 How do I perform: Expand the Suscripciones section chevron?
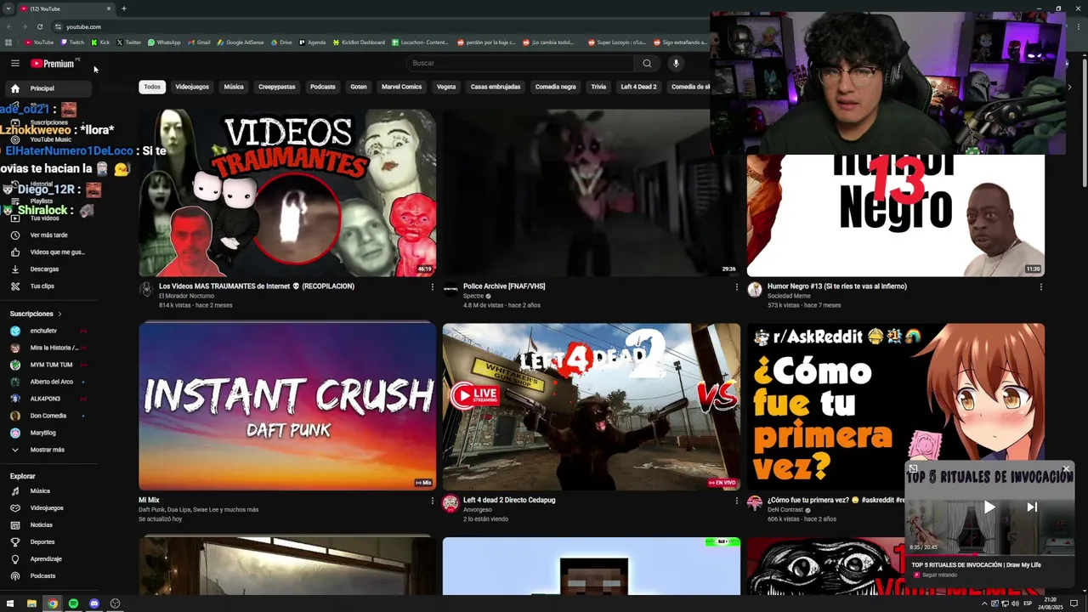[59, 314]
